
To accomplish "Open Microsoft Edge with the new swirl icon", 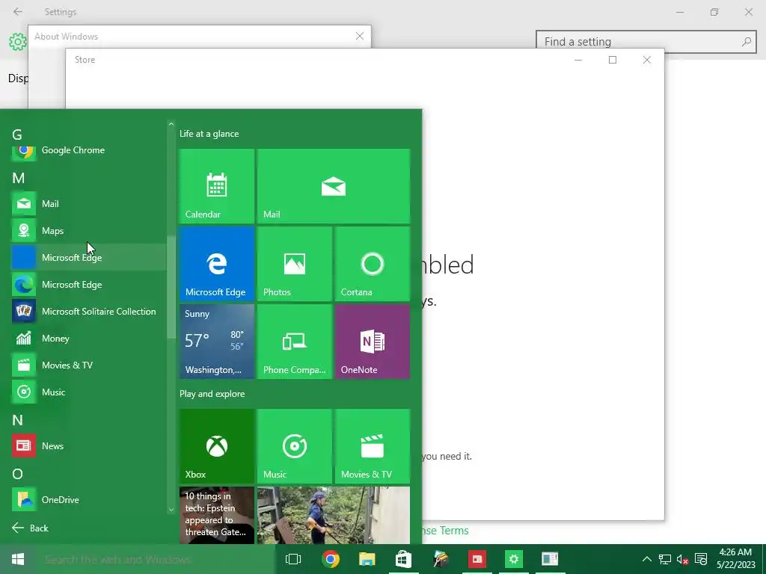I will pos(88,285).
